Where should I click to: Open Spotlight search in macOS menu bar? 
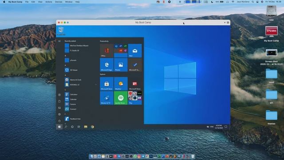(252, 2)
